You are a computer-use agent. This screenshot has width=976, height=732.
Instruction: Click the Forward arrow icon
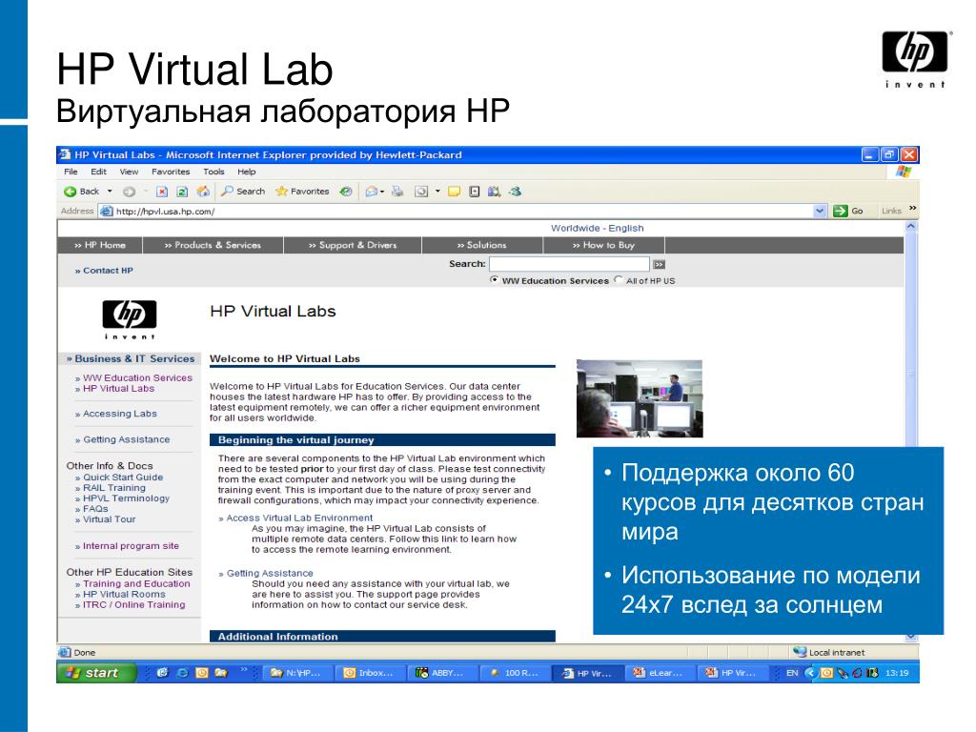[x=129, y=192]
